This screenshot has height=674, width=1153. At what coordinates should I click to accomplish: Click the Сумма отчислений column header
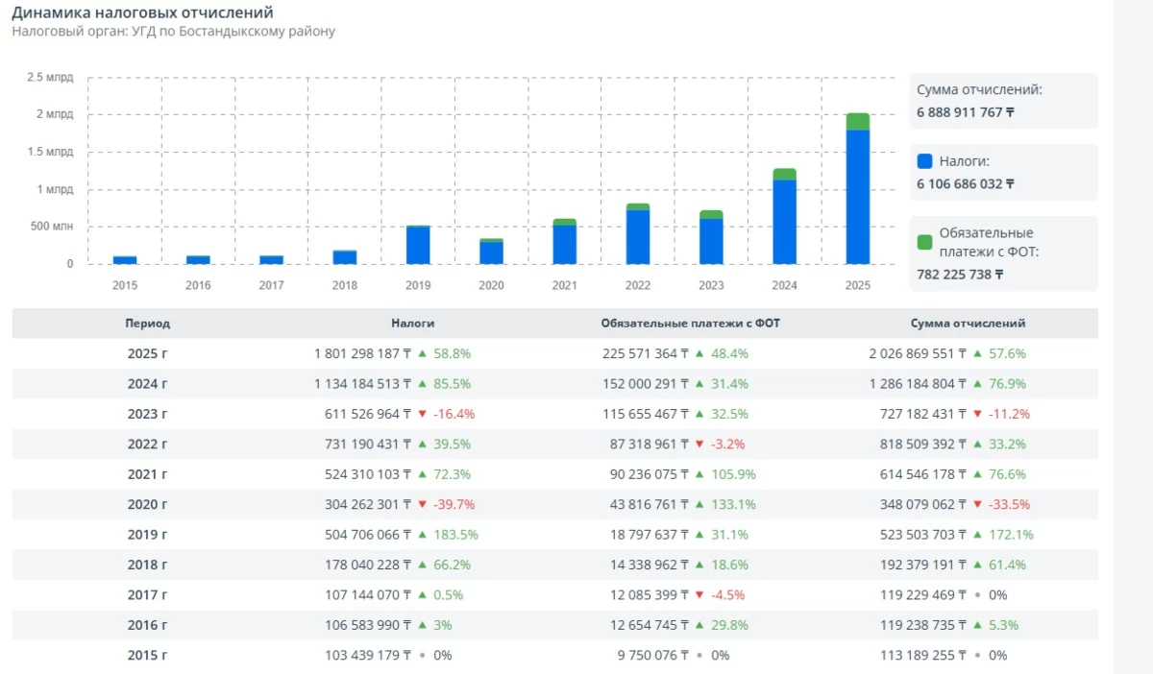(968, 324)
